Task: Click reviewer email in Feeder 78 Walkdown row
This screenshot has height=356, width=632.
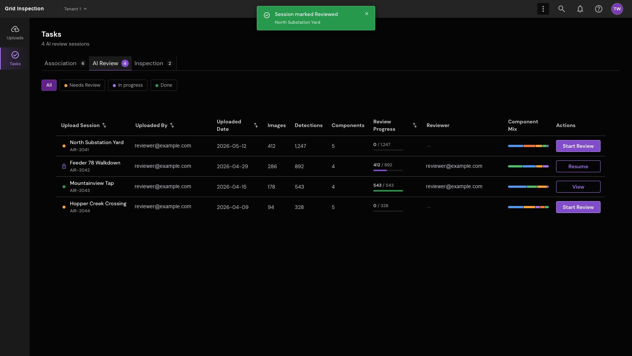Action: pos(454,166)
